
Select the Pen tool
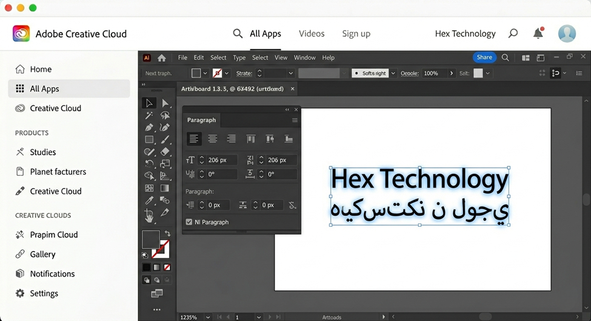pos(149,128)
